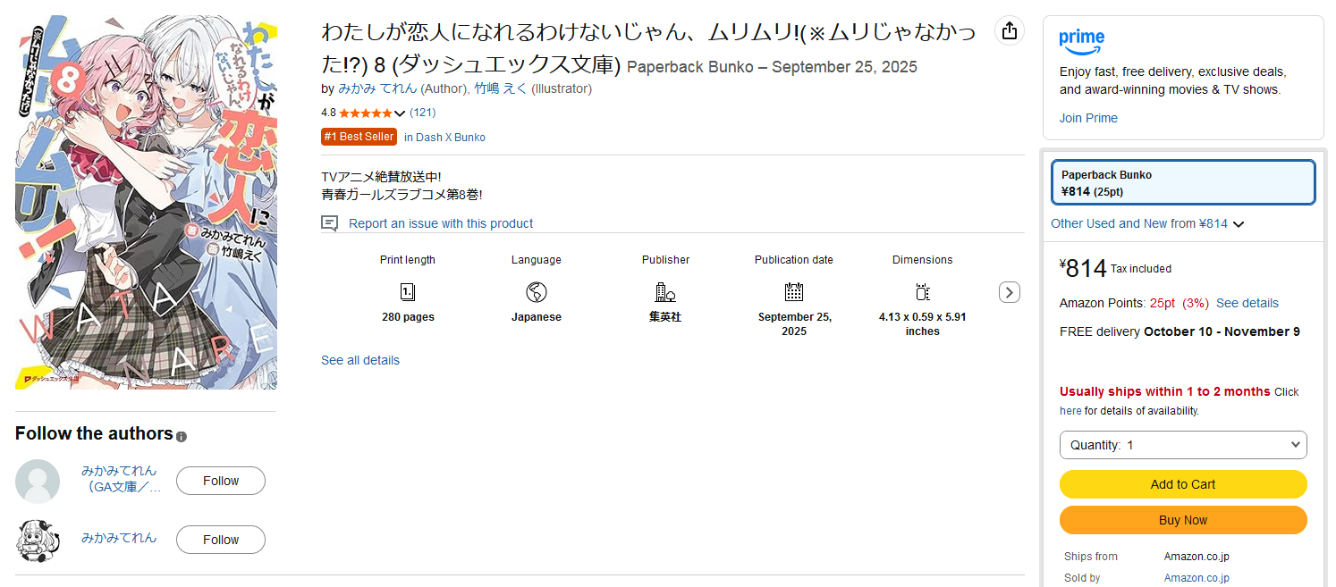The height and width of the screenshot is (587, 1336).
Task: Open Ships from Amazon.co.jp link
Action: tap(1196, 557)
